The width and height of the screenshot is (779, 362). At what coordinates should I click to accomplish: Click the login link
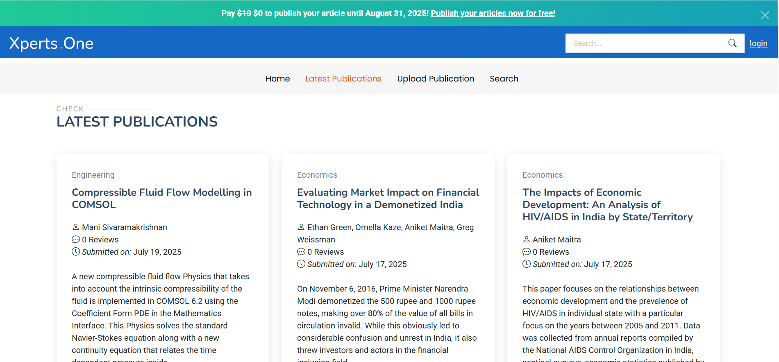click(x=758, y=43)
